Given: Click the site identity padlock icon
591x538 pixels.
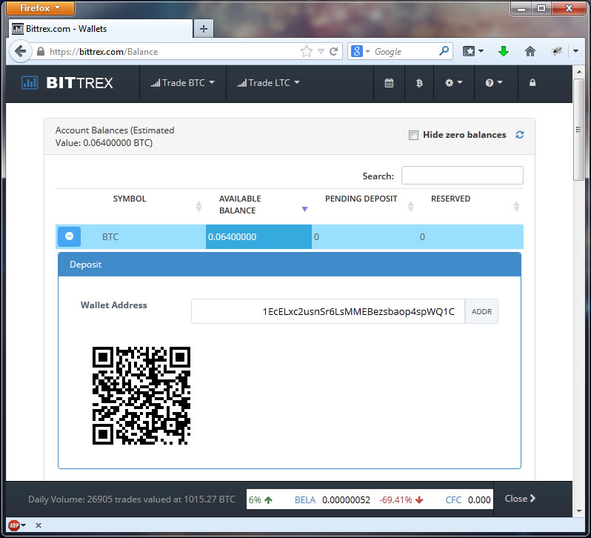Looking at the screenshot, I should 41,52.
